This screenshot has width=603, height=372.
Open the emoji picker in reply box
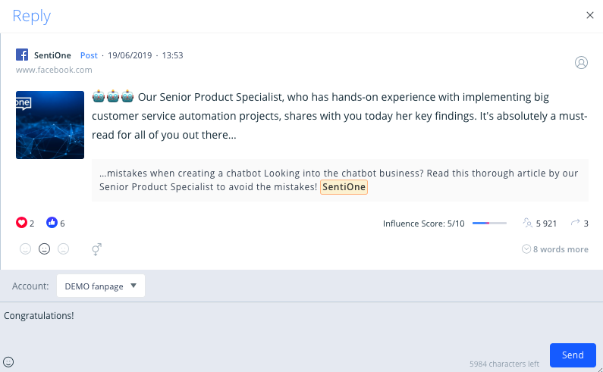pos(9,361)
